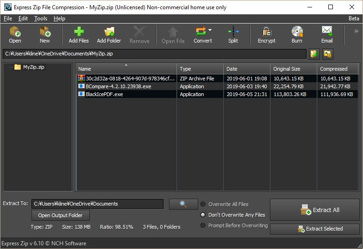Select the MyZip.zip folder icon in tree
This screenshot has height=249, width=363.
(18, 67)
